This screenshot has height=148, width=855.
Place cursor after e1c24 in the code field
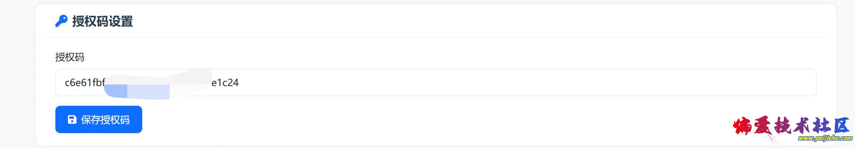[239, 82]
